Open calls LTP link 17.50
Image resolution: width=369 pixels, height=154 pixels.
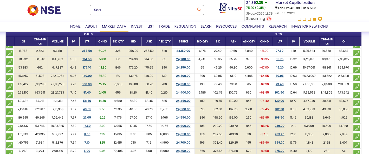click(x=87, y=126)
